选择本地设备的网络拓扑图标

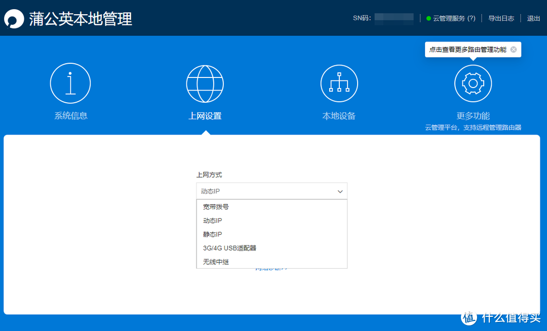(339, 83)
